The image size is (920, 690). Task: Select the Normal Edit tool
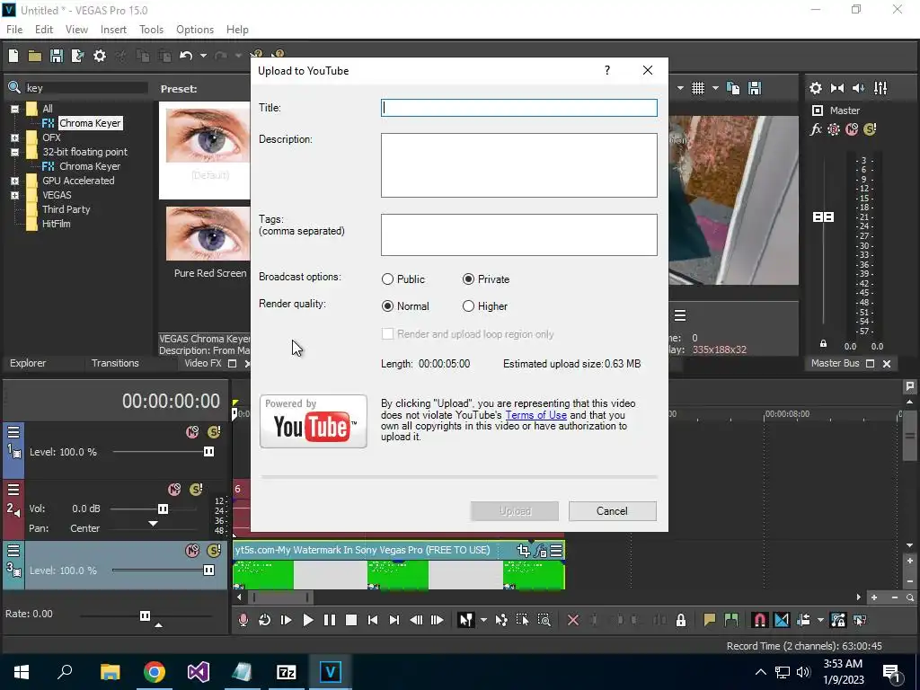(x=465, y=620)
